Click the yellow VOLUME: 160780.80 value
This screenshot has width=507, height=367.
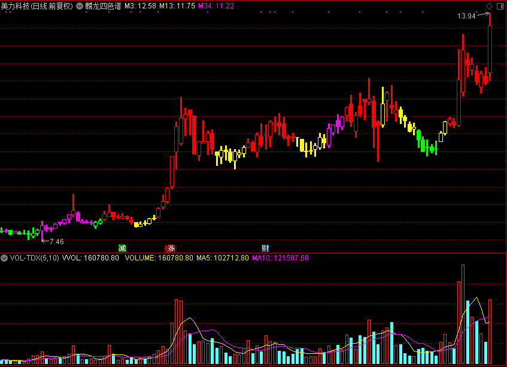coord(159,258)
